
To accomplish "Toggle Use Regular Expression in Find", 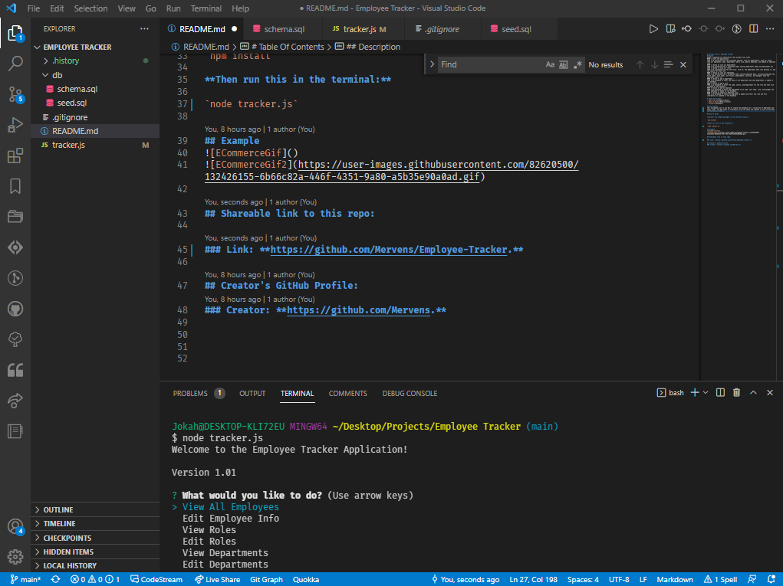I will [x=577, y=65].
